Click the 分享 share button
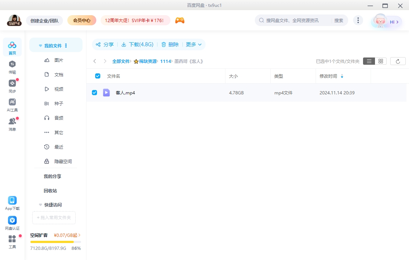 105,44
